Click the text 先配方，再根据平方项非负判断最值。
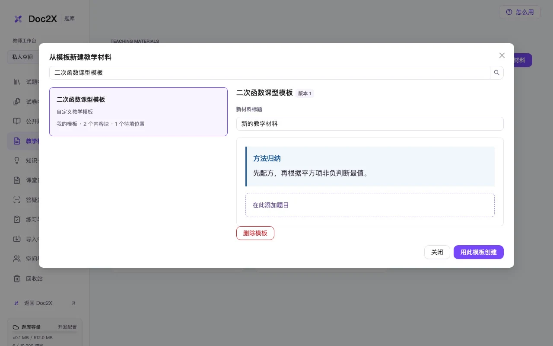The image size is (553, 346). [x=311, y=173]
